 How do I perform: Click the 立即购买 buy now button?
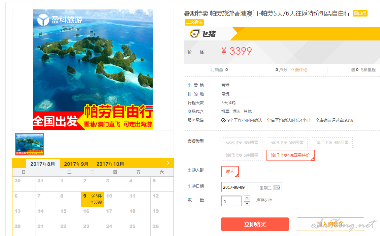255,224
